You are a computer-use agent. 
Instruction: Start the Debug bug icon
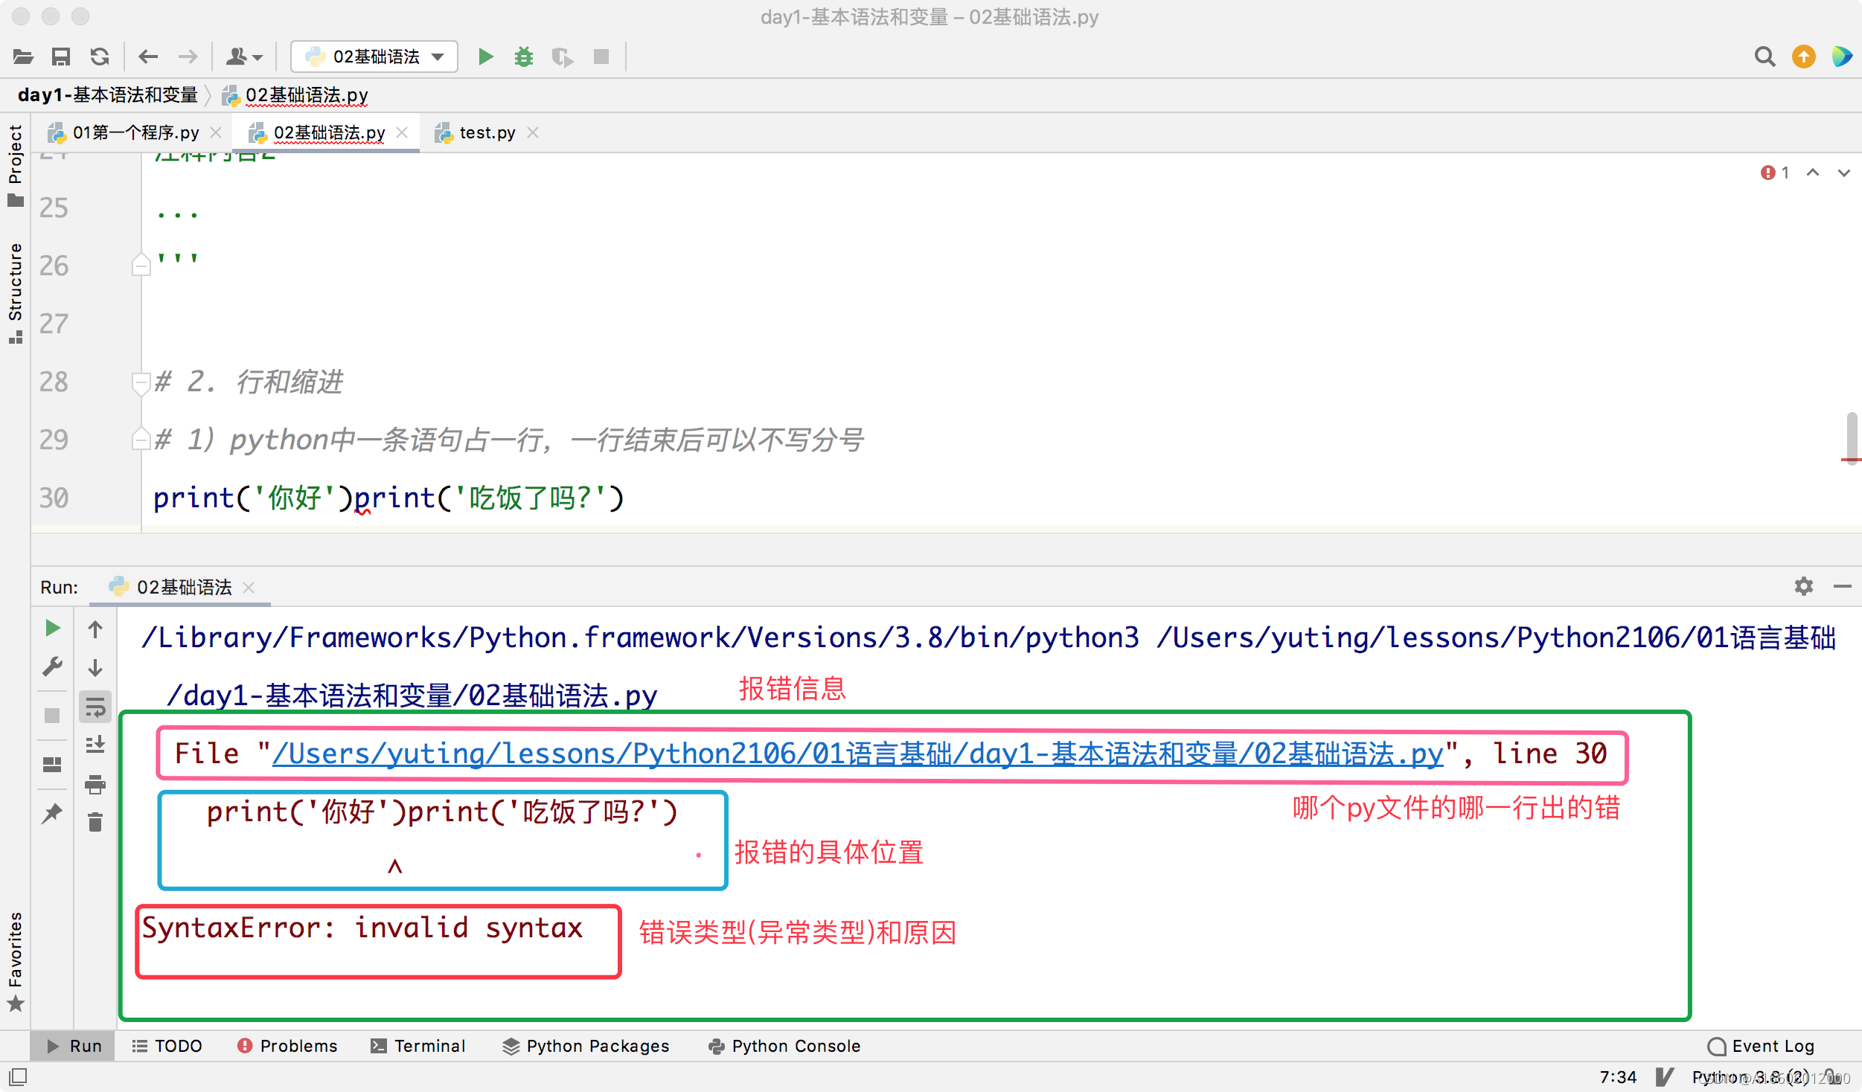click(x=524, y=57)
